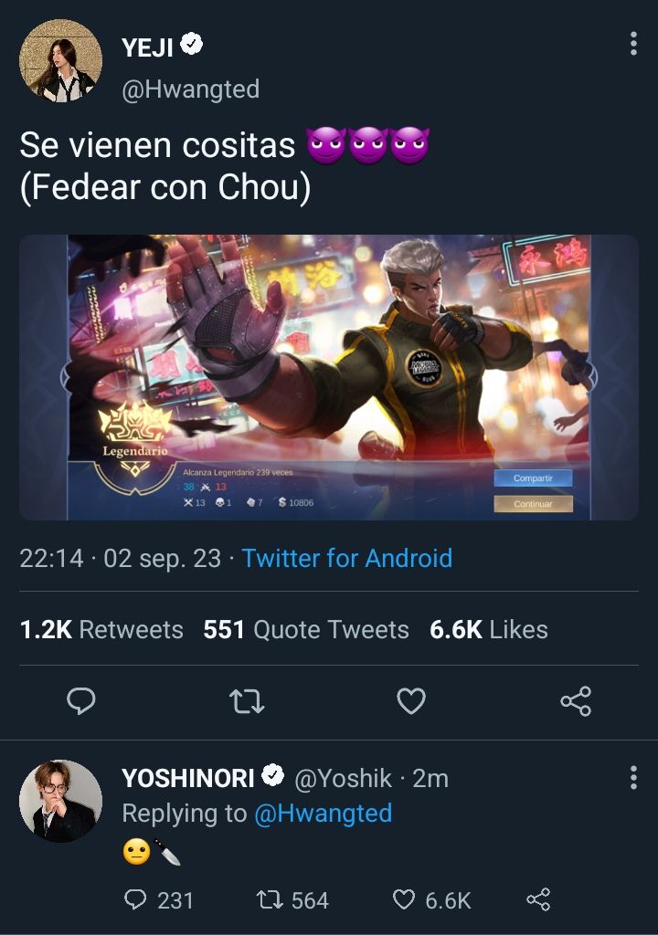Open more options for YOSHINORI's reply
Viewport: 658px width, 935px height.
click(x=633, y=778)
